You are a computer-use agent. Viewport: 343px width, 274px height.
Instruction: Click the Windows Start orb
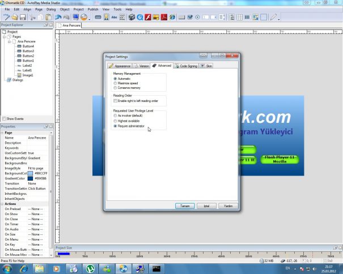pos(7,269)
